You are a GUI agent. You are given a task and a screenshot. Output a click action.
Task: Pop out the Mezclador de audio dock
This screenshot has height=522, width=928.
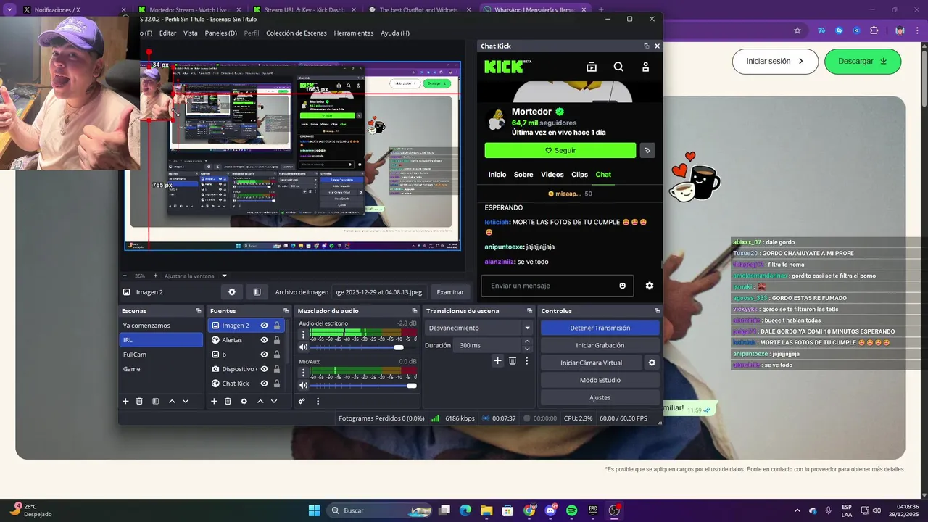[415, 311]
